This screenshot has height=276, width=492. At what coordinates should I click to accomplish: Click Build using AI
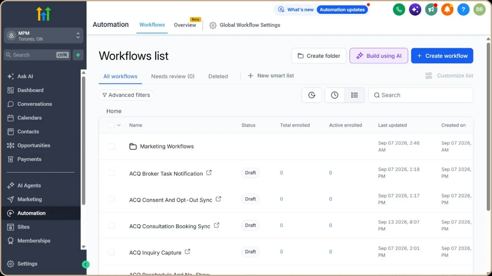pyautogui.click(x=379, y=56)
